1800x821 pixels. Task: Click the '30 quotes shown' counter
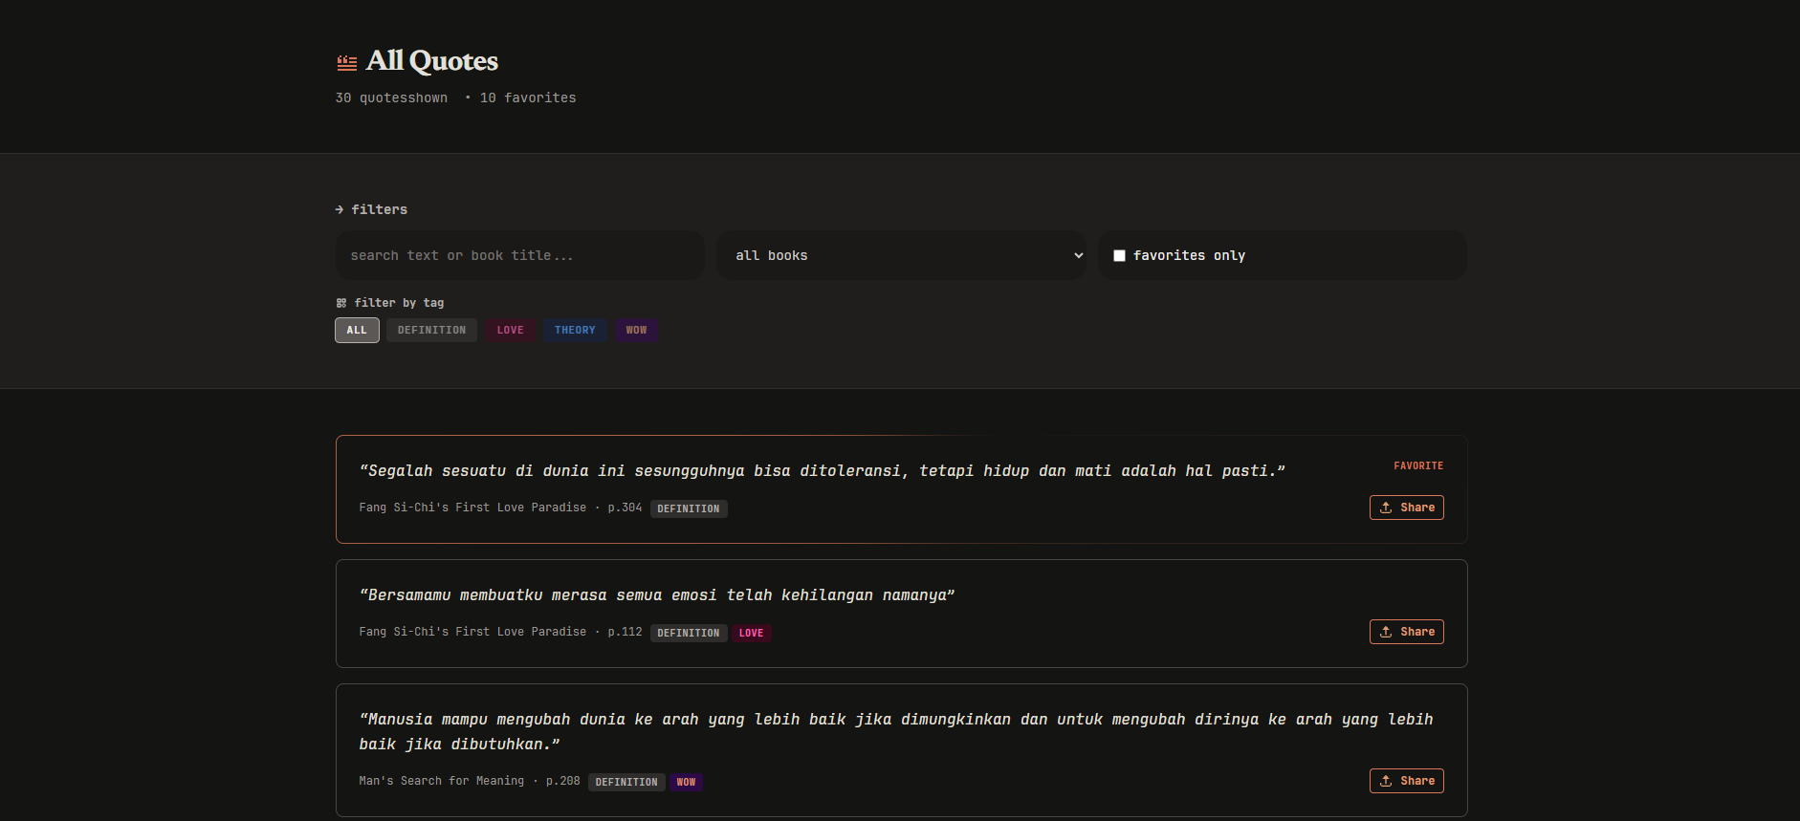pos(391,97)
